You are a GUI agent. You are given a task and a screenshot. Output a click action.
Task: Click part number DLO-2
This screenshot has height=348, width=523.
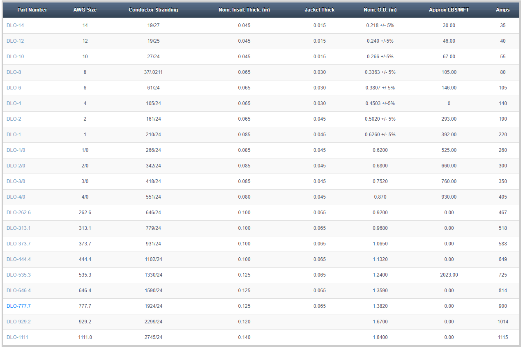[14, 119]
